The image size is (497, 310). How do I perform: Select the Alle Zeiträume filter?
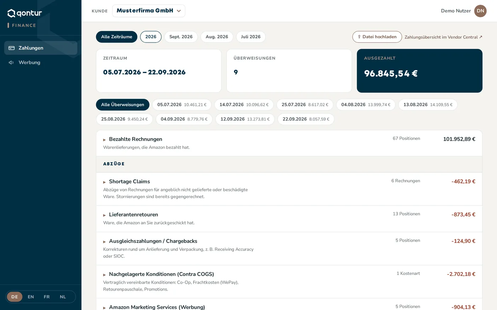(116, 37)
